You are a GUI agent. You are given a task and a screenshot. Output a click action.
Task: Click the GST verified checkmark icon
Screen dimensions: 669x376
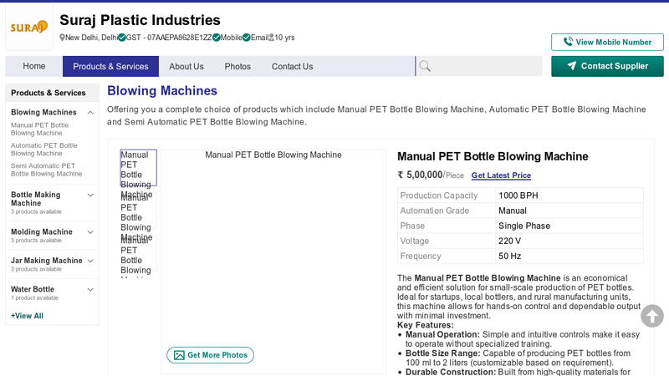click(122, 38)
